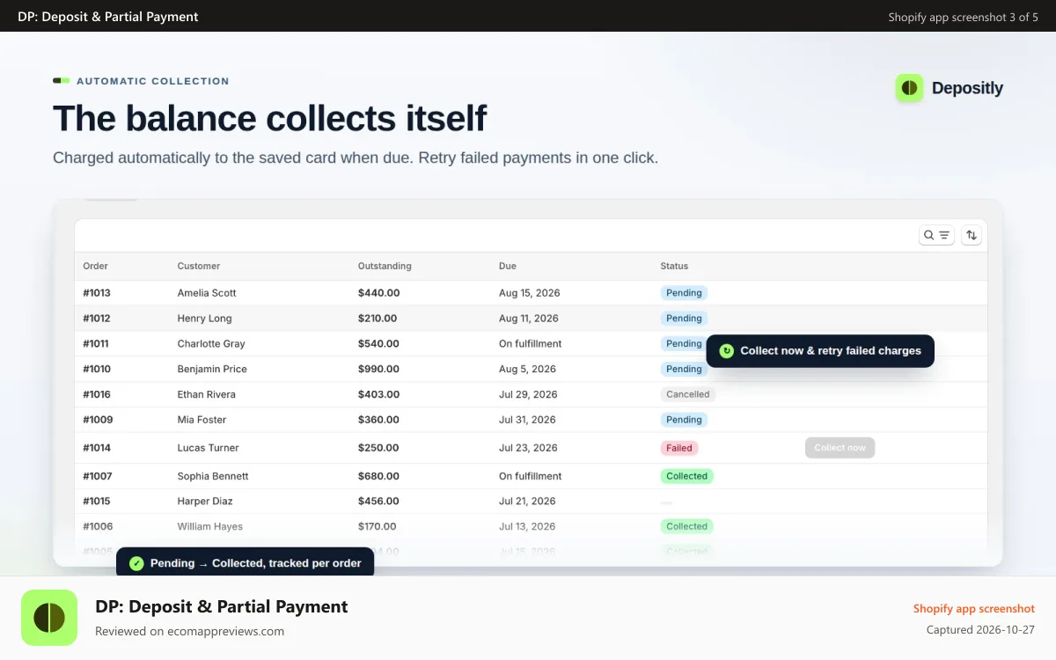Click the Aug 15, 2026 due date
This screenshot has height=660, width=1056.
tap(530, 293)
